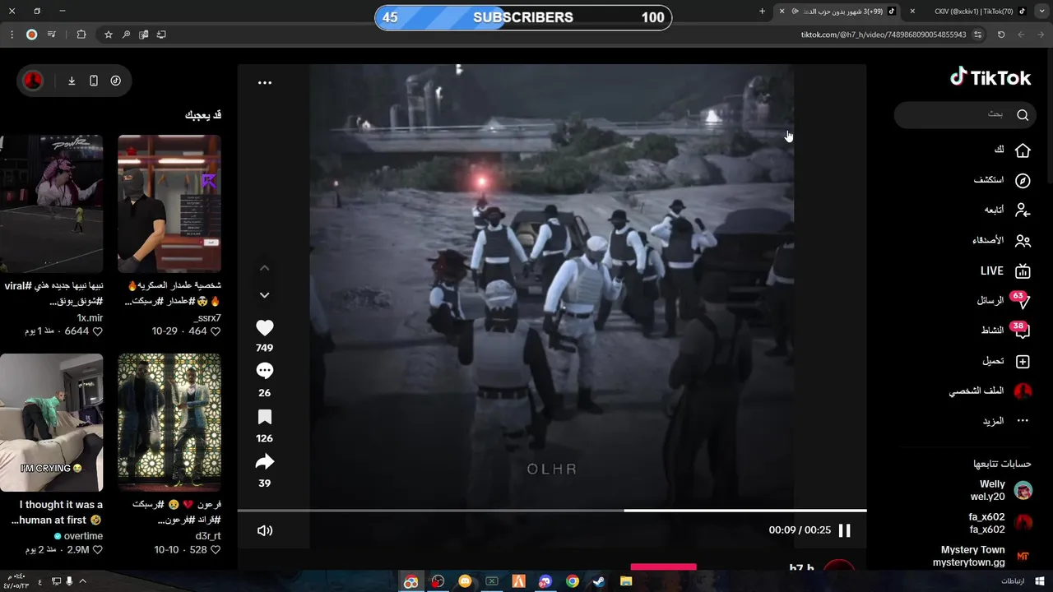Bookmark this page with the star icon
1053x592 pixels.
pos(109,35)
